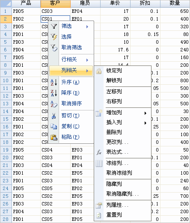Viewport: 190px width, 223px height.
Task: Select 冻结列... in the submenu
Action: 123,163
